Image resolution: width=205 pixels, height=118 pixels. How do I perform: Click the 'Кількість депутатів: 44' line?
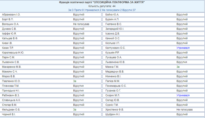click(x=102, y=6)
